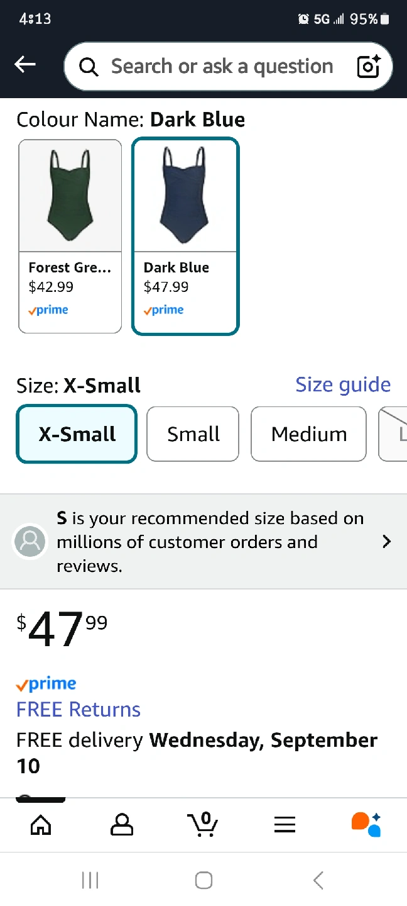Tap the recommended size user avatar

pos(30,541)
